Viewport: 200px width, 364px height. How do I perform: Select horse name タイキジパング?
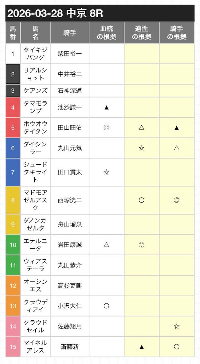35,54
